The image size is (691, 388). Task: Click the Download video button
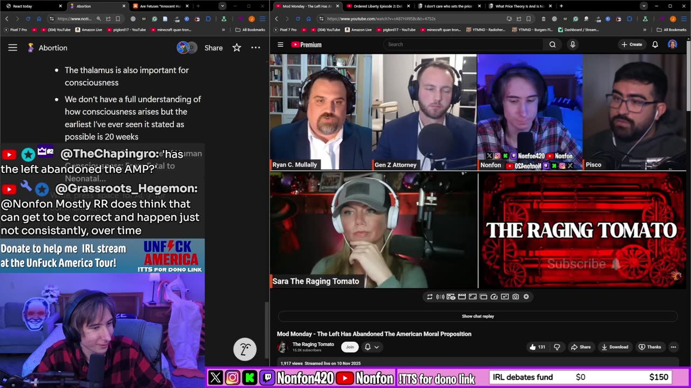tap(615, 347)
